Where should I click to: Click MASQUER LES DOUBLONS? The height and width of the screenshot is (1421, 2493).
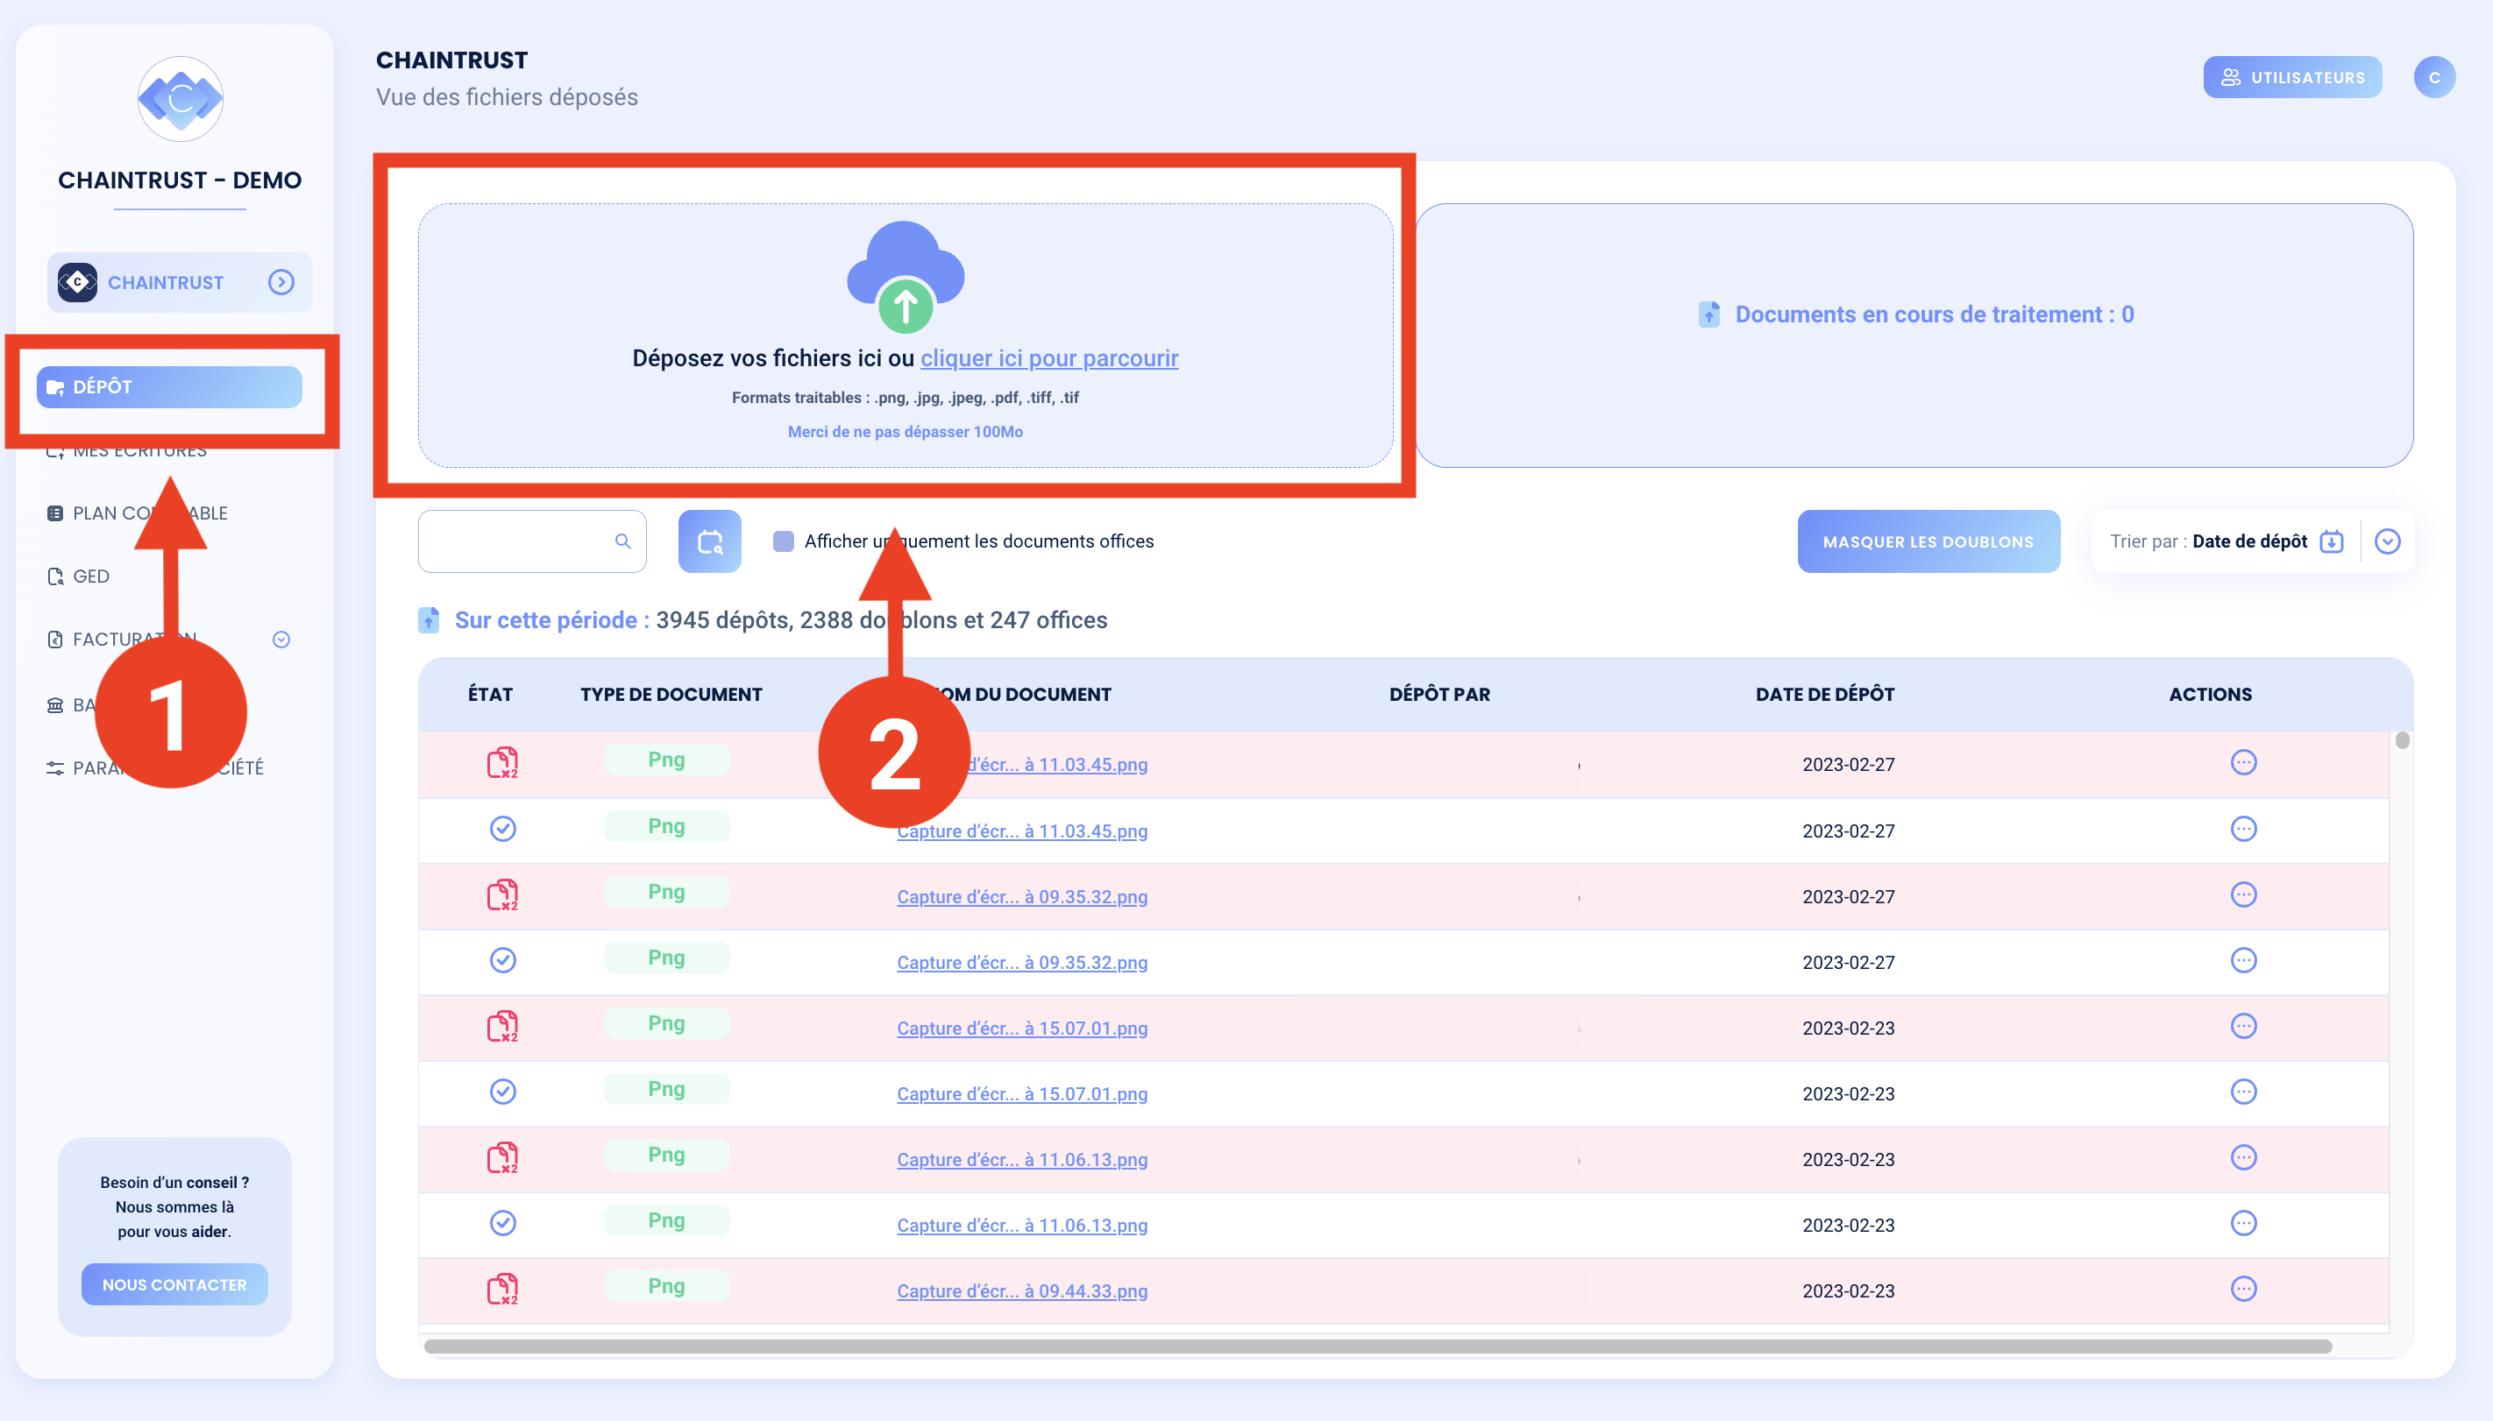[x=1928, y=541]
